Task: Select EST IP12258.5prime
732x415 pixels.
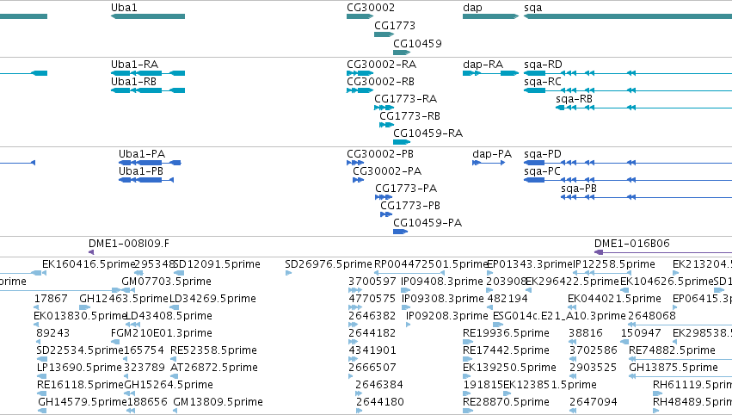Action: coord(614,264)
